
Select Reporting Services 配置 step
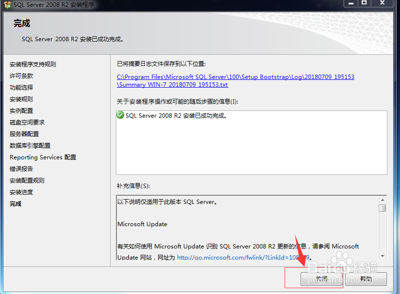[x=43, y=157]
